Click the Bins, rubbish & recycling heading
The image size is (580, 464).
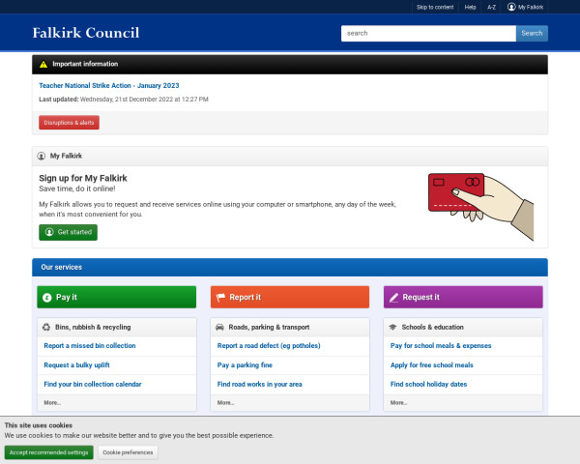[93, 327]
